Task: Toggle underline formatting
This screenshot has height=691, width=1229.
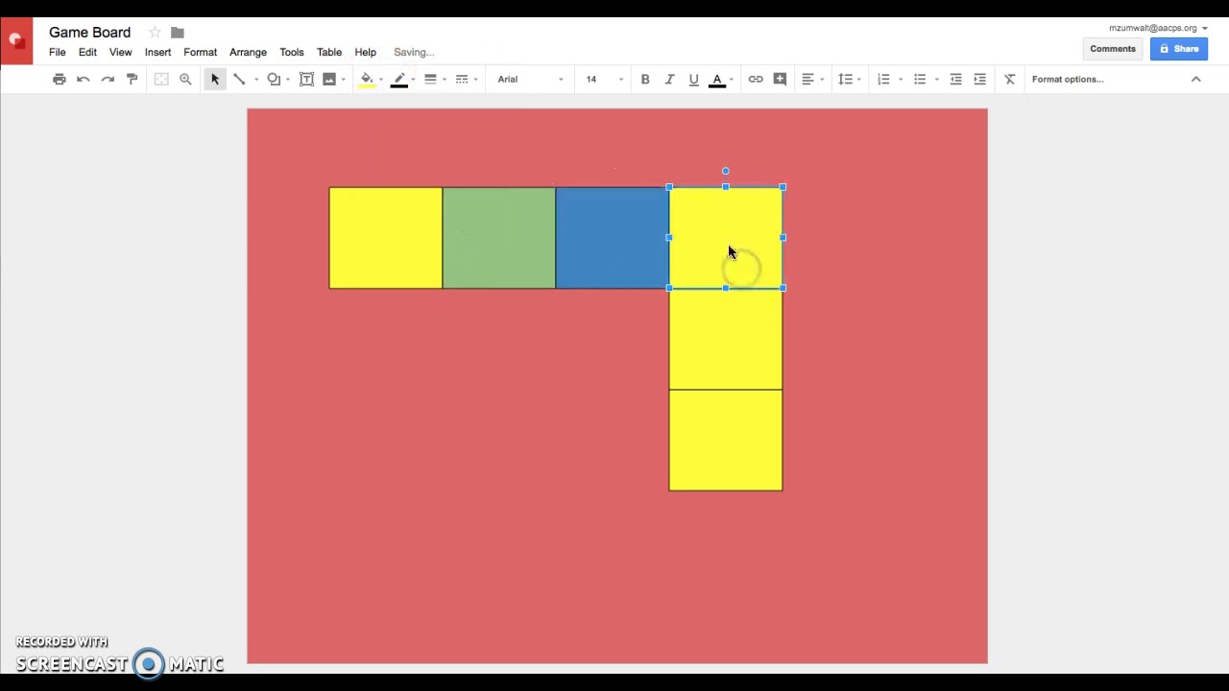Action: click(x=693, y=79)
